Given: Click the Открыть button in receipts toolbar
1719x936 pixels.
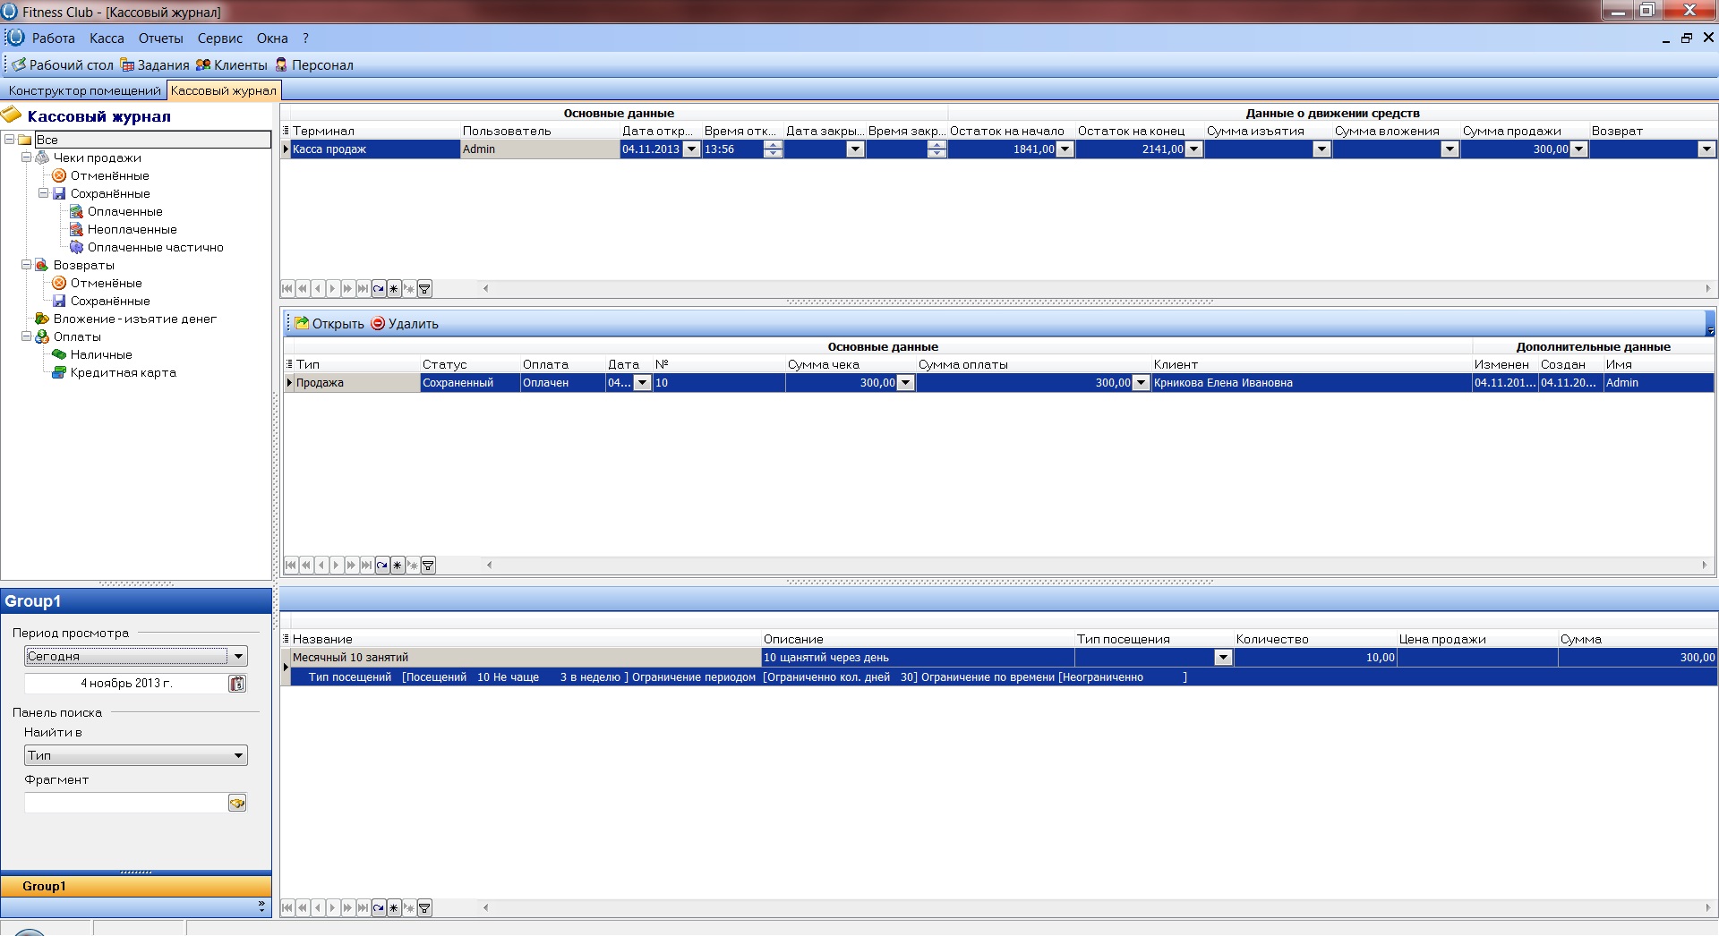Looking at the screenshot, I should (329, 324).
